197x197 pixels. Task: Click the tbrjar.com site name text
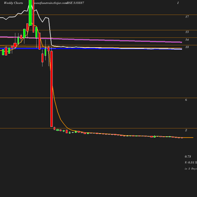pos(50,3)
